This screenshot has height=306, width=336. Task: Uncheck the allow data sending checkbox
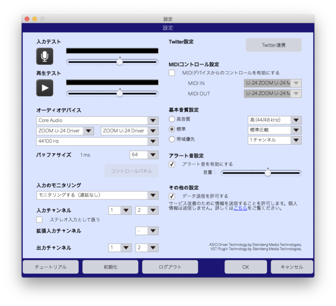[171, 196]
